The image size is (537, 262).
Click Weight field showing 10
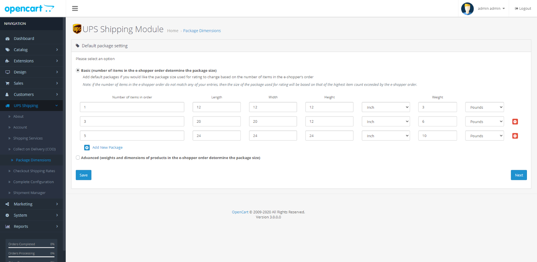pyautogui.click(x=438, y=136)
